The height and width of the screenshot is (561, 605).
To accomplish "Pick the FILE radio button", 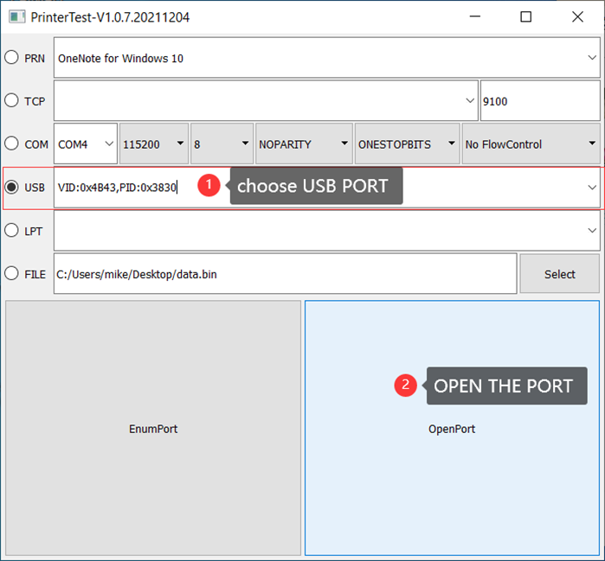I will click(x=12, y=273).
